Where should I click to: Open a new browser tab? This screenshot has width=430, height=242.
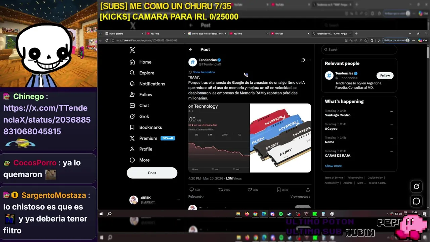(356, 34)
